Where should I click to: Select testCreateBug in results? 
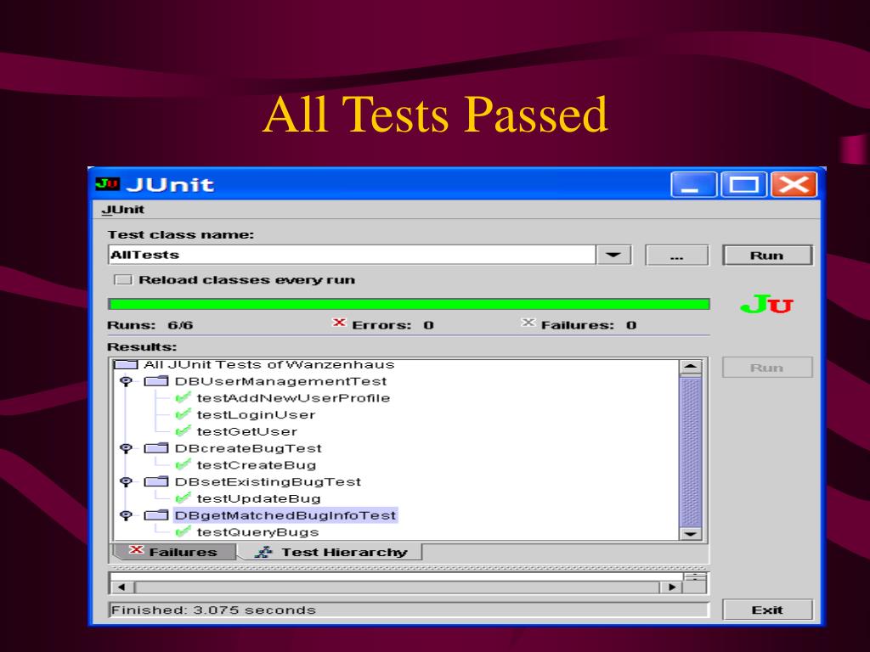(x=256, y=464)
